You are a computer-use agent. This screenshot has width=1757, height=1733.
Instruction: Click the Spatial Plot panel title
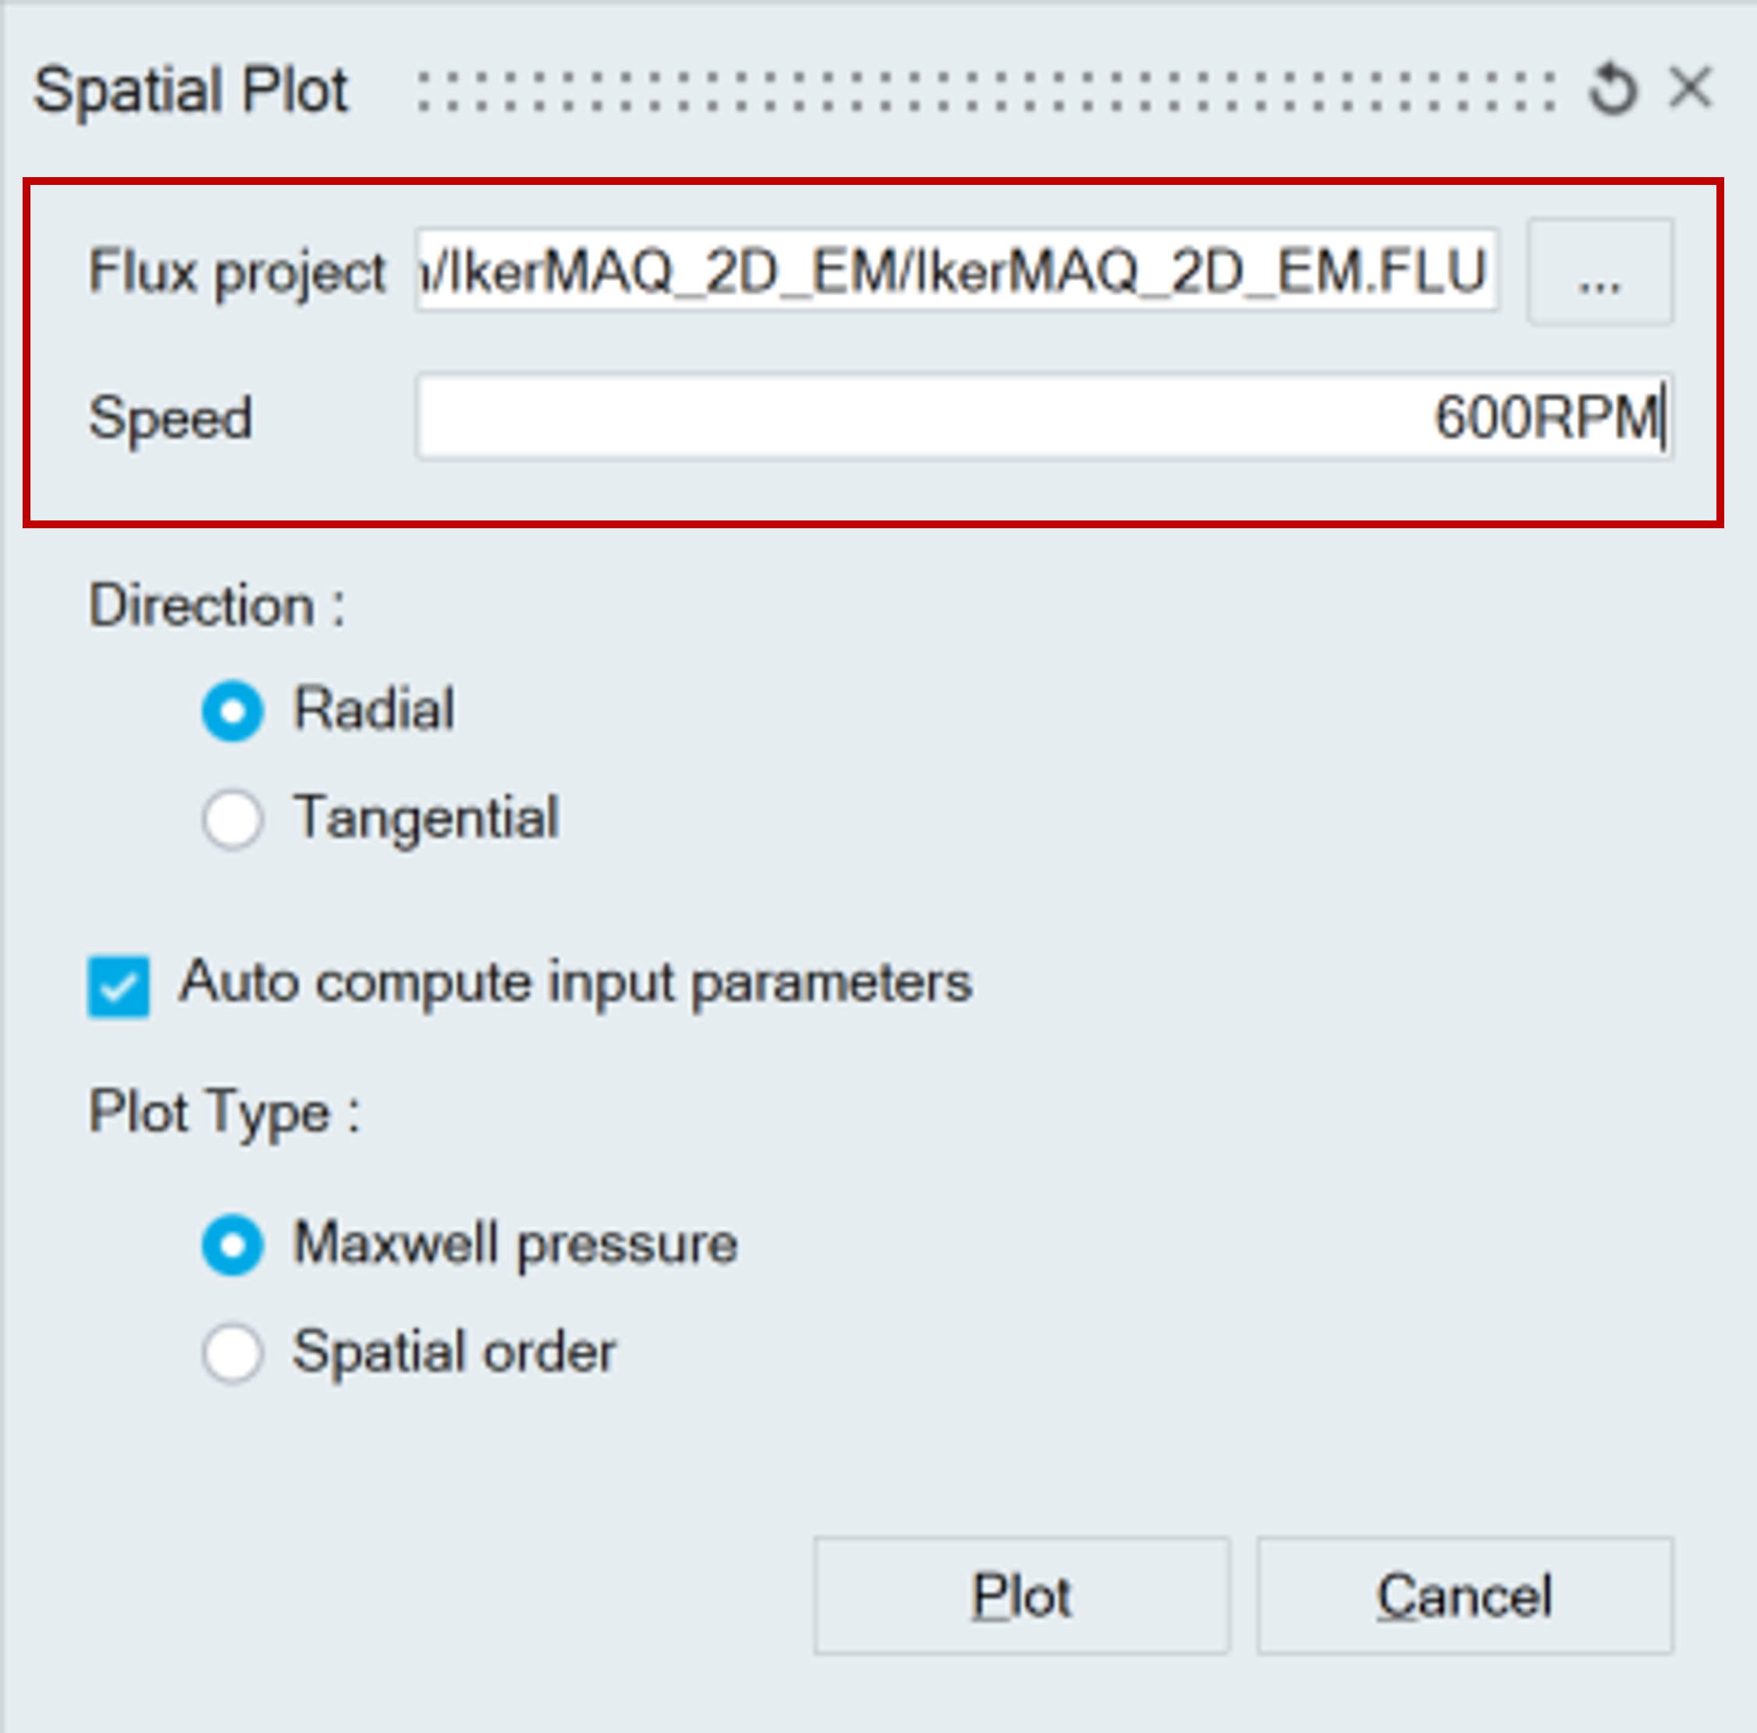click(x=191, y=90)
